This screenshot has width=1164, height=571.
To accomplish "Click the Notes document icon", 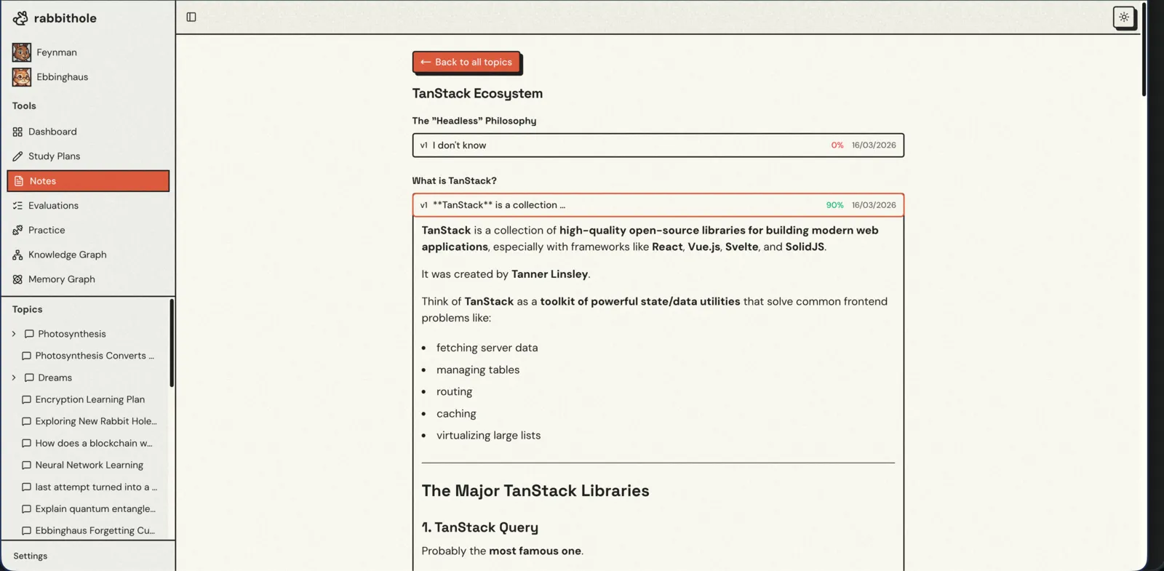I will point(19,181).
